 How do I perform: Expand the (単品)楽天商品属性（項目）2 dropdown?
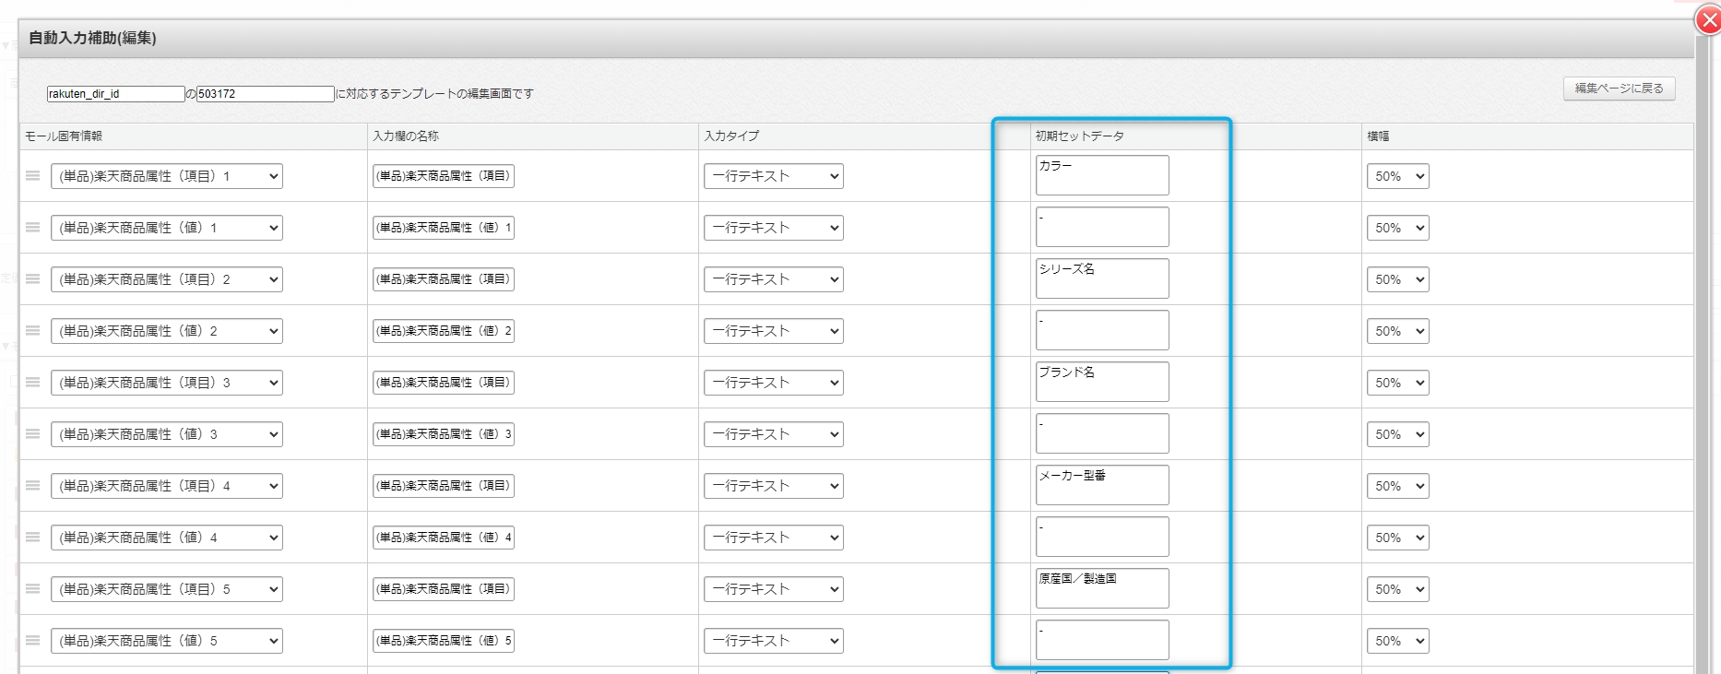(x=167, y=279)
